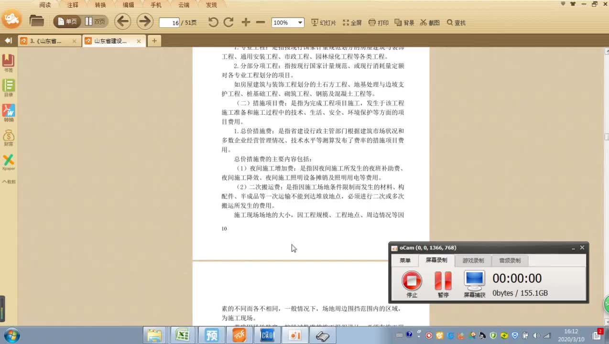This screenshot has width=609, height=344.
Task: Open the 编辑 ribbon tab
Action: [128, 5]
